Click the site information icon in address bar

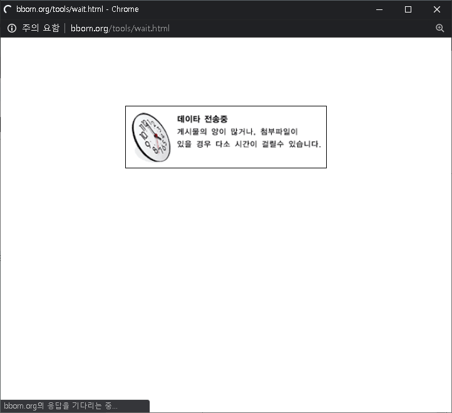click(12, 28)
